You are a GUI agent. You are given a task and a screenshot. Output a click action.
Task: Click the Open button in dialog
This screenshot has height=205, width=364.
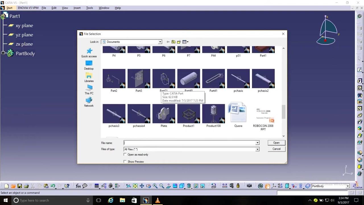tap(276, 143)
